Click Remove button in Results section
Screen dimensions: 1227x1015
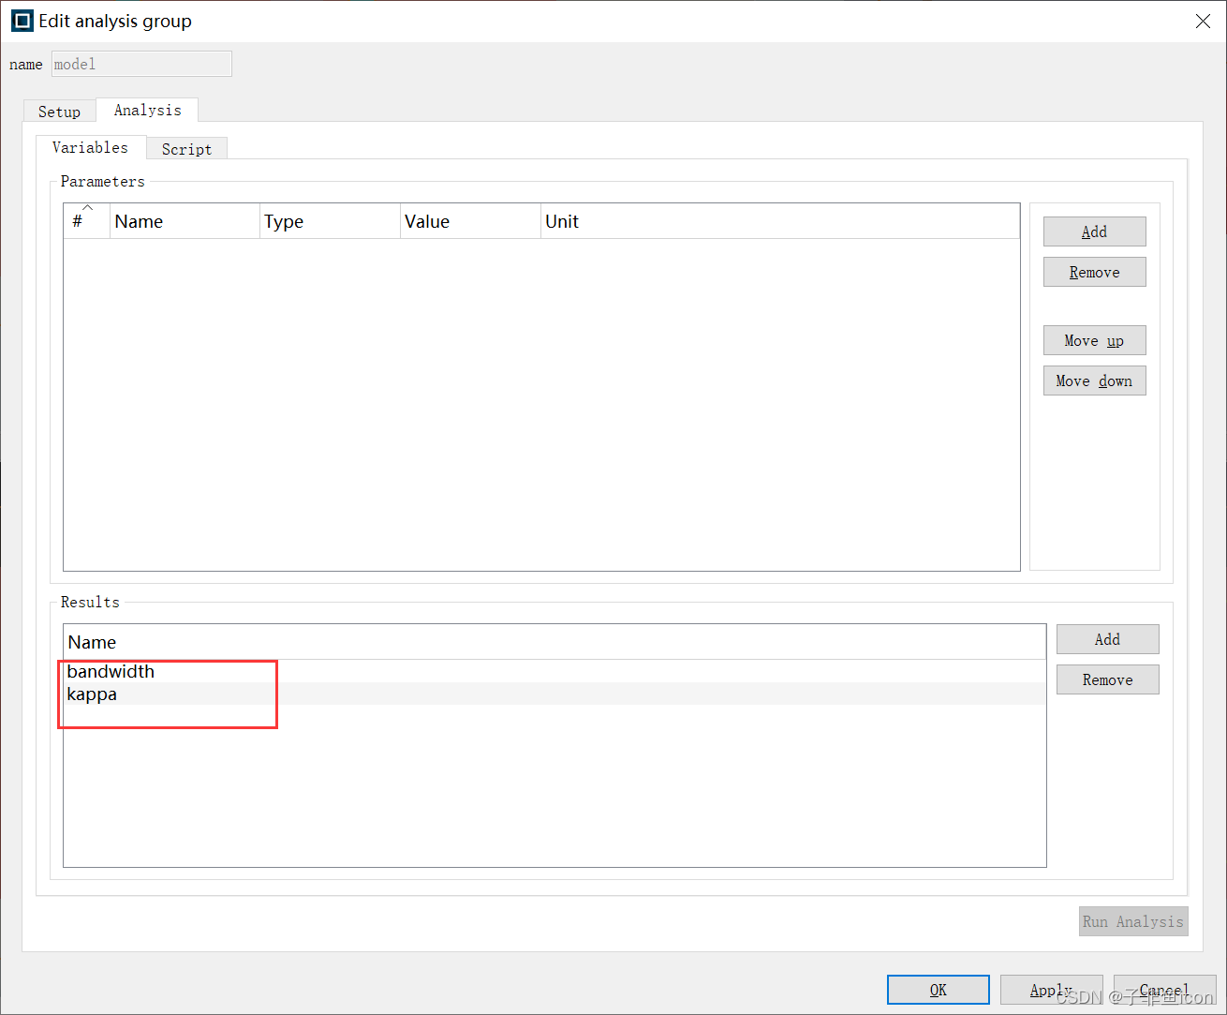pyautogui.click(x=1107, y=679)
